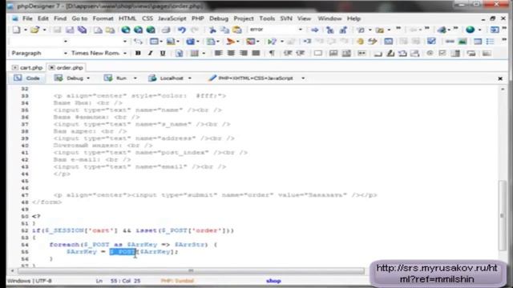Viewport: 513px width, 288px height.
Task: Click the checkbox form element icon
Action: [442, 54]
